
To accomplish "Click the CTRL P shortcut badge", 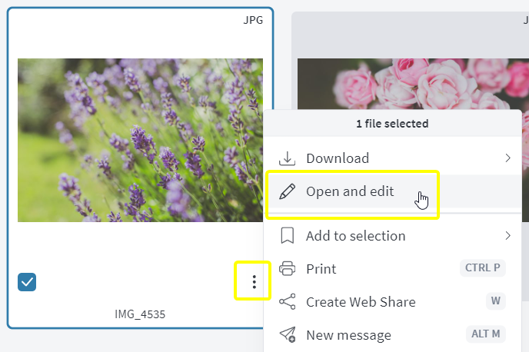I will pyautogui.click(x=482, y=267).
